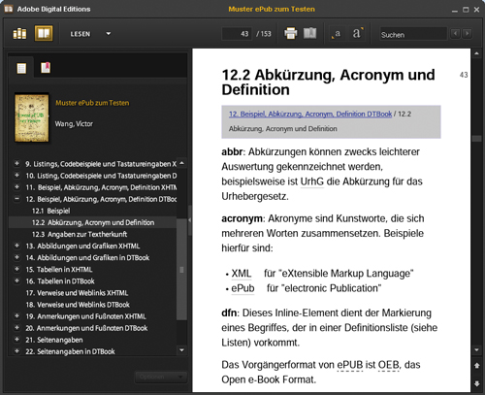This screenshot has width=485, height=395.
Task: Go to next search result arrow
Action: [467, 33]
